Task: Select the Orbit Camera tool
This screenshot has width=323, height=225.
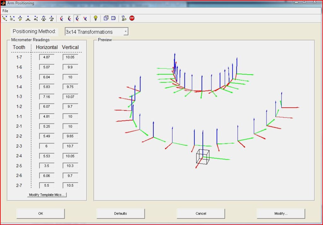Action: click(x=4, y=19)
